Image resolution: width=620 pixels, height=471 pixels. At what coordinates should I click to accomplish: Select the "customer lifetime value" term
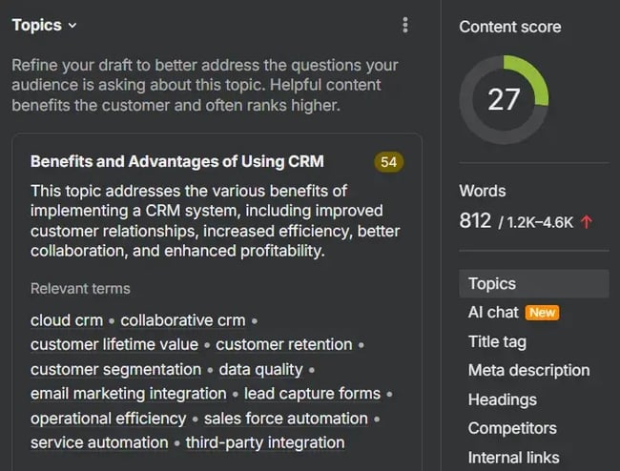114,344
